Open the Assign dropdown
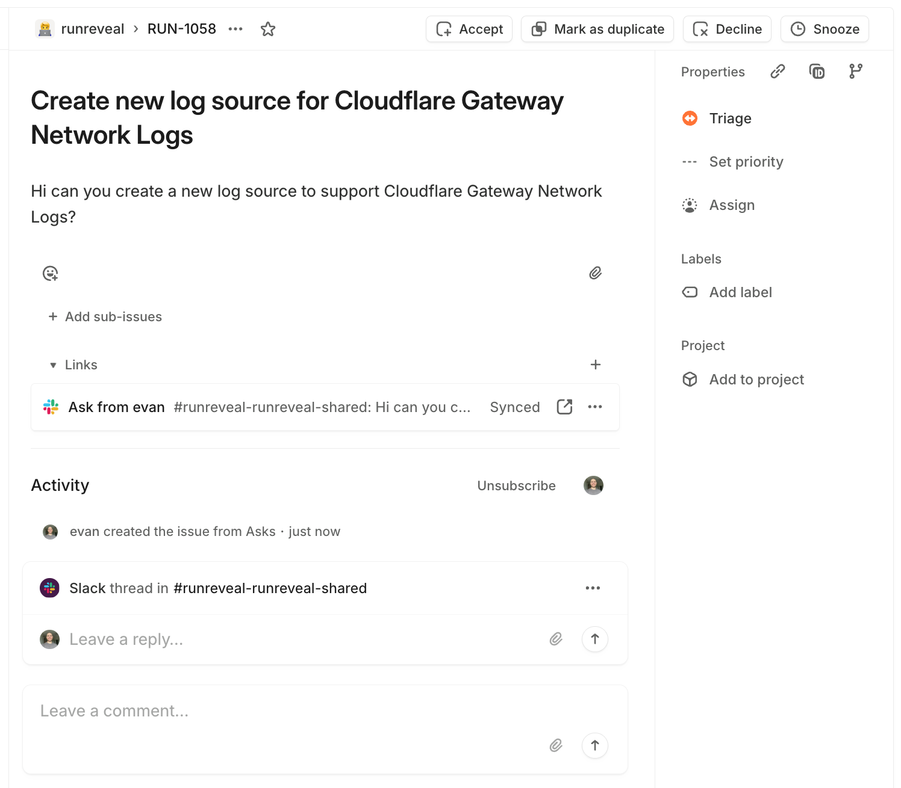The width and height of the screenshot is (901, 788). pyautogui.click(x=731, y=205)
